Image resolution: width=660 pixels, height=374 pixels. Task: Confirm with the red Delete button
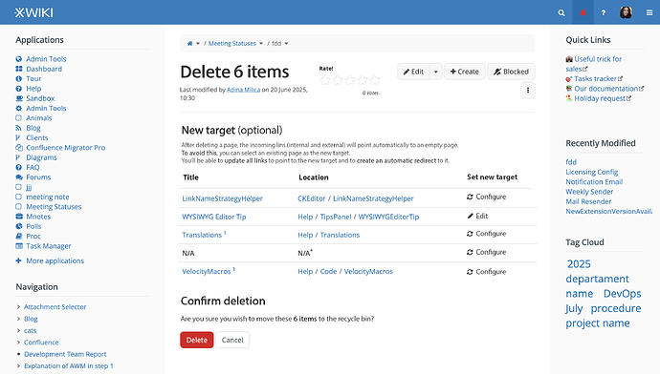pos(197,340)
